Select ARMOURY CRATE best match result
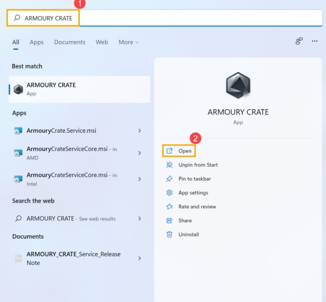Image resolution: width=326 pixels, height=302 pixels. 80,89
